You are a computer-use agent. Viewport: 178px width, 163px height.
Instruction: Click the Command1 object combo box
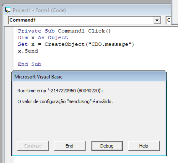point(81,20)
